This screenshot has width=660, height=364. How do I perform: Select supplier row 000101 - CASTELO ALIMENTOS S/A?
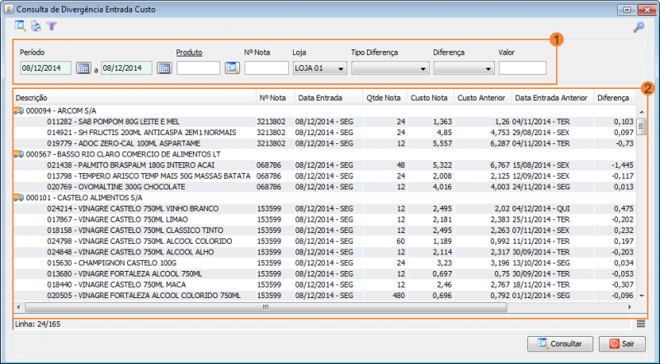324,197
